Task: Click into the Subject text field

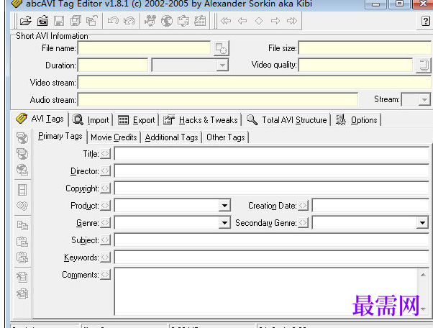Action: (272, 240)
